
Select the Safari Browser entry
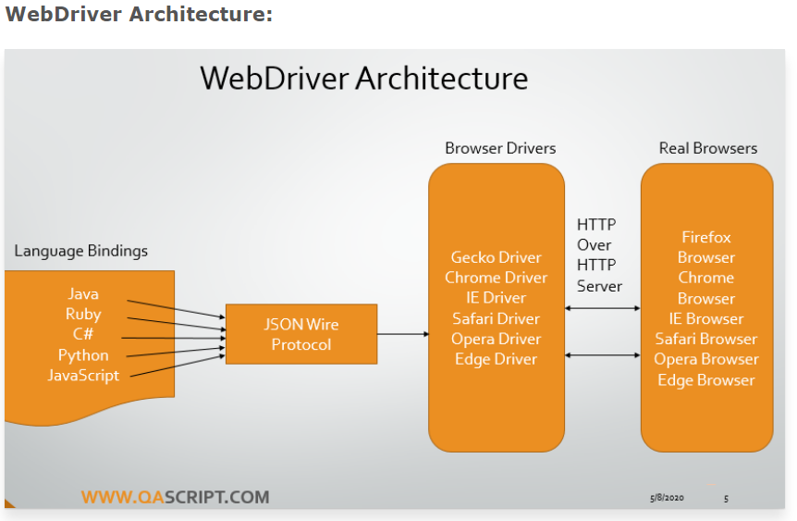point(706,339)
